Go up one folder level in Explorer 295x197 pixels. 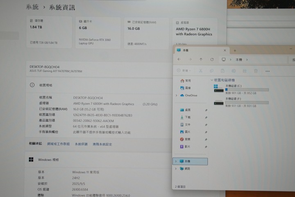[x=201, y=59]
